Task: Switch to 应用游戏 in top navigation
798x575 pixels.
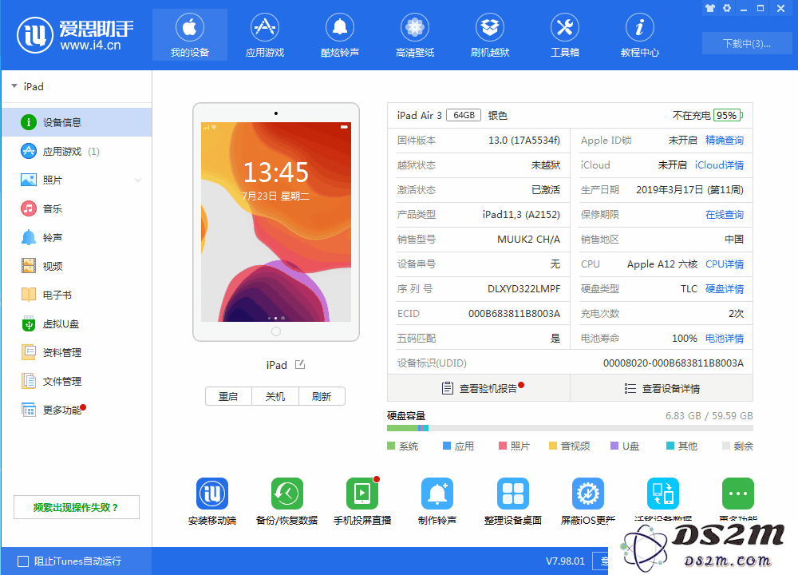Action: pos(265,34)
